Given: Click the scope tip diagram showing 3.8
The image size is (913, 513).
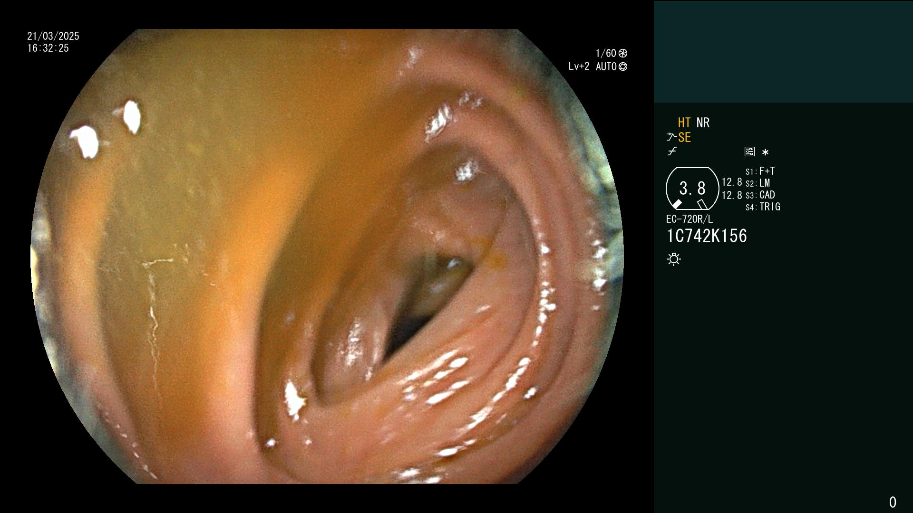Looking at the screenshot, I should point(692,189).
